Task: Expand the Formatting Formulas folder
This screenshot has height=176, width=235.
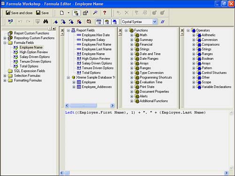Action: pyautogui.click(x=5, y=80)
